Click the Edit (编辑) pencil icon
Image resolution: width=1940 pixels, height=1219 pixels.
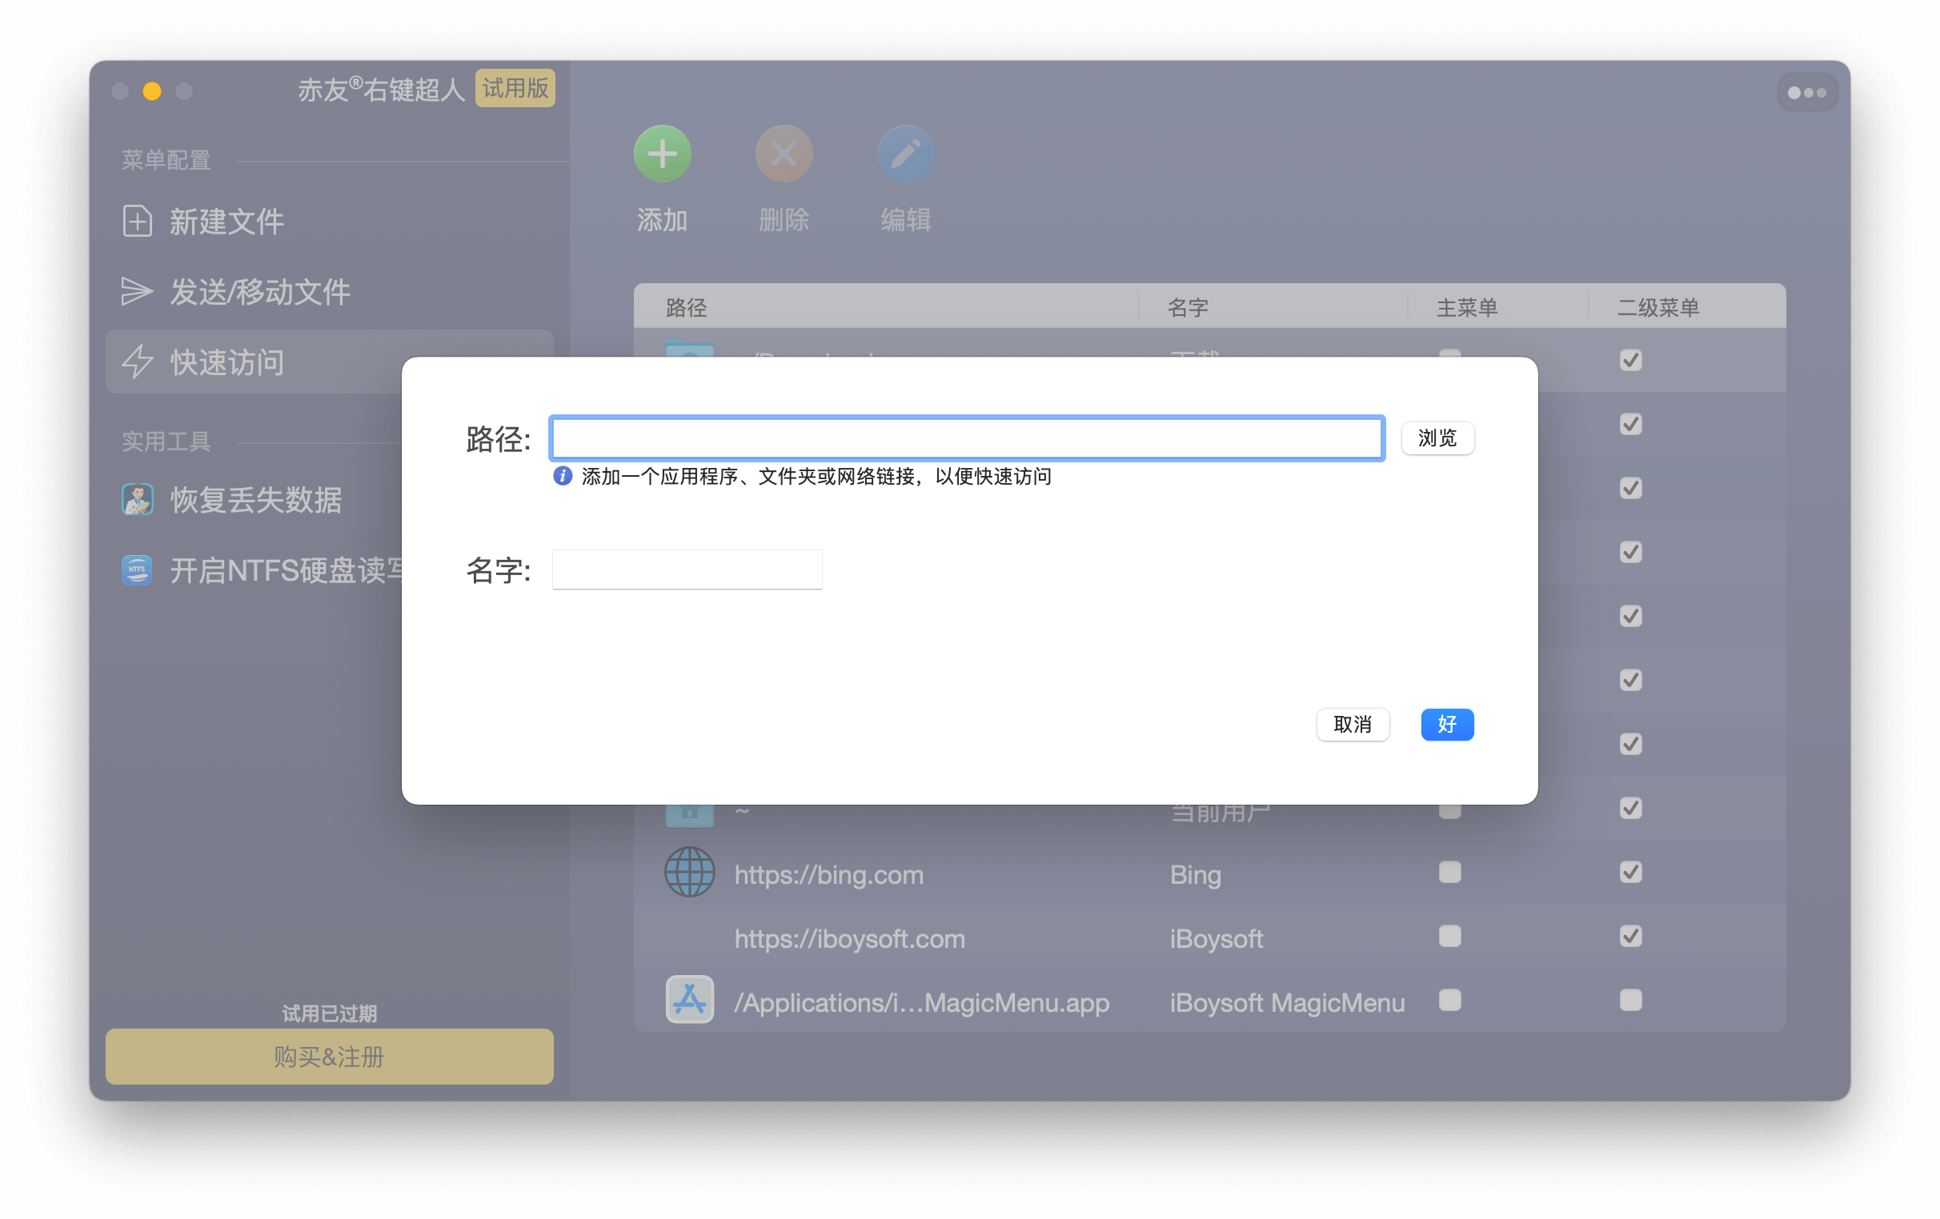point(904,153)
